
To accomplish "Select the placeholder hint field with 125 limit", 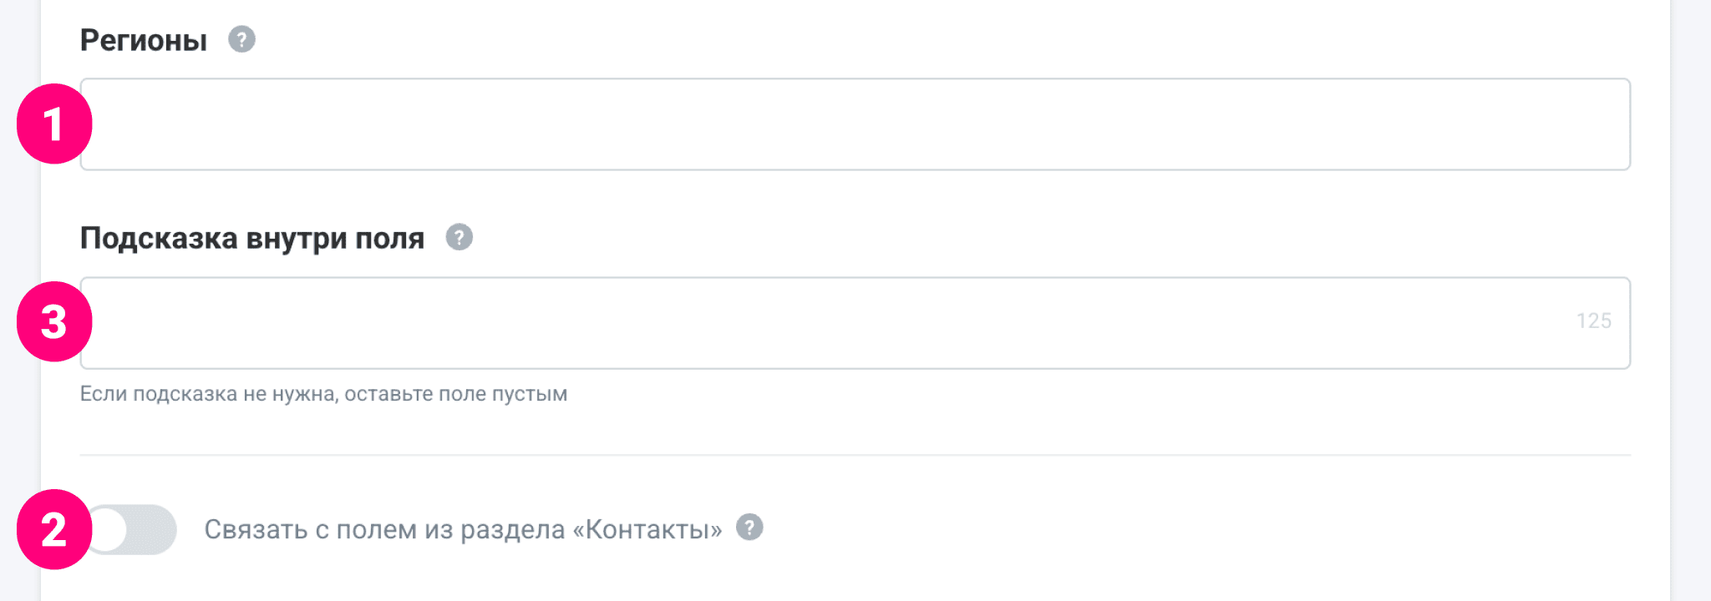I will (835, 323).
